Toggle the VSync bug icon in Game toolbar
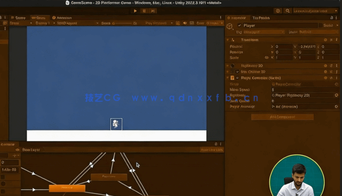 (x=178, y=23)
